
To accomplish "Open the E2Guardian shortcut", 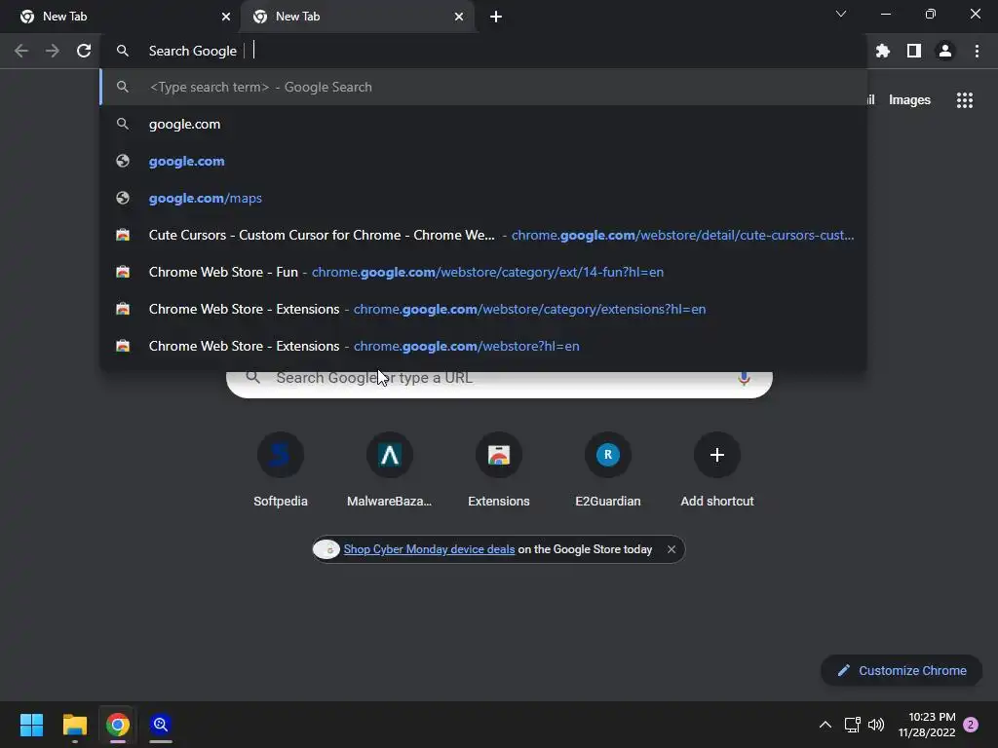I will (608, 470).
